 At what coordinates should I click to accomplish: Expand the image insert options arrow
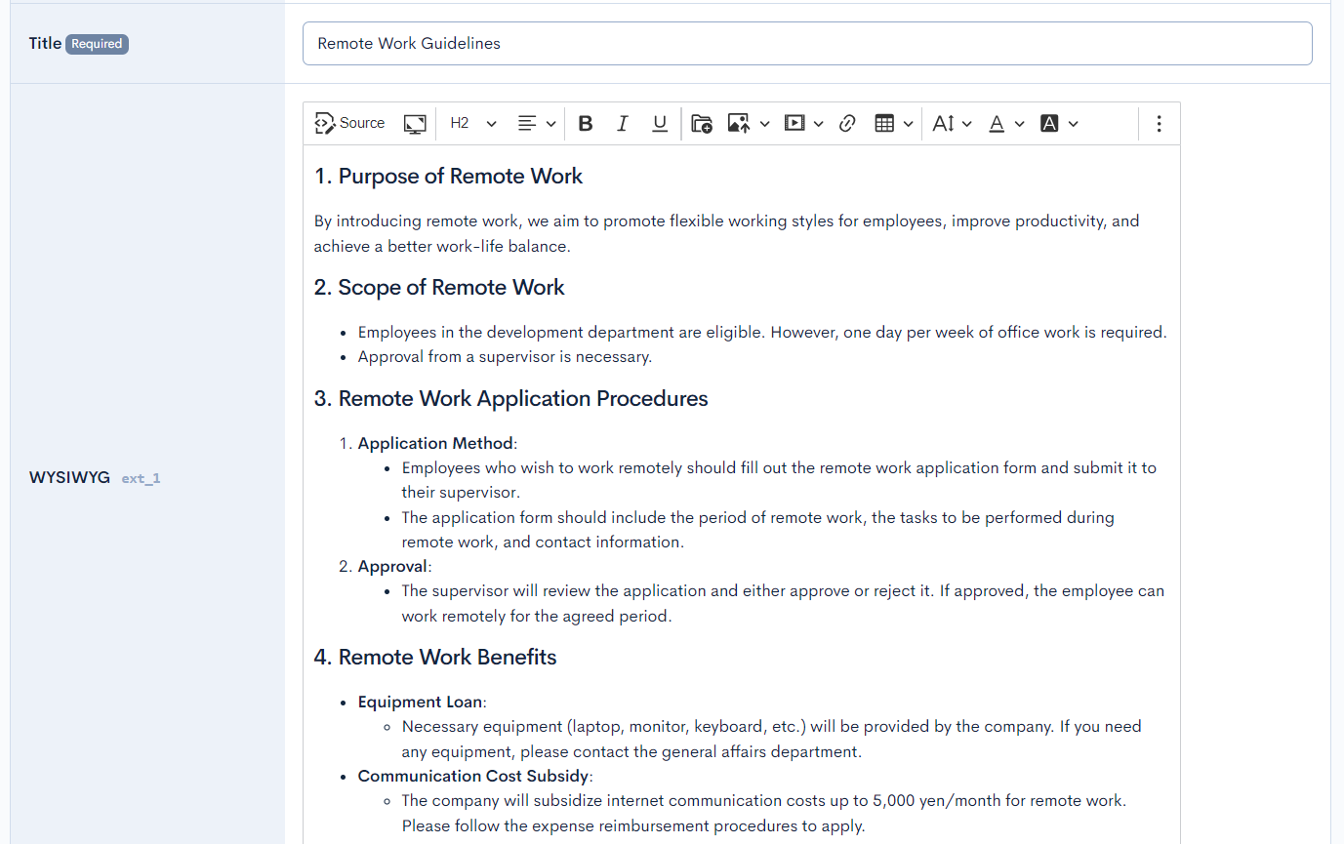coord(765,123)
